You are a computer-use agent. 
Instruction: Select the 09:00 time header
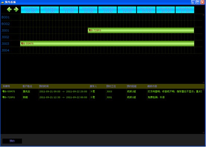click(x=30, y=10)
